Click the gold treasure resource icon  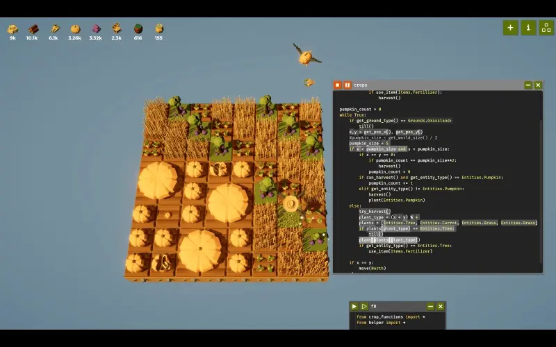coord(117,29)
